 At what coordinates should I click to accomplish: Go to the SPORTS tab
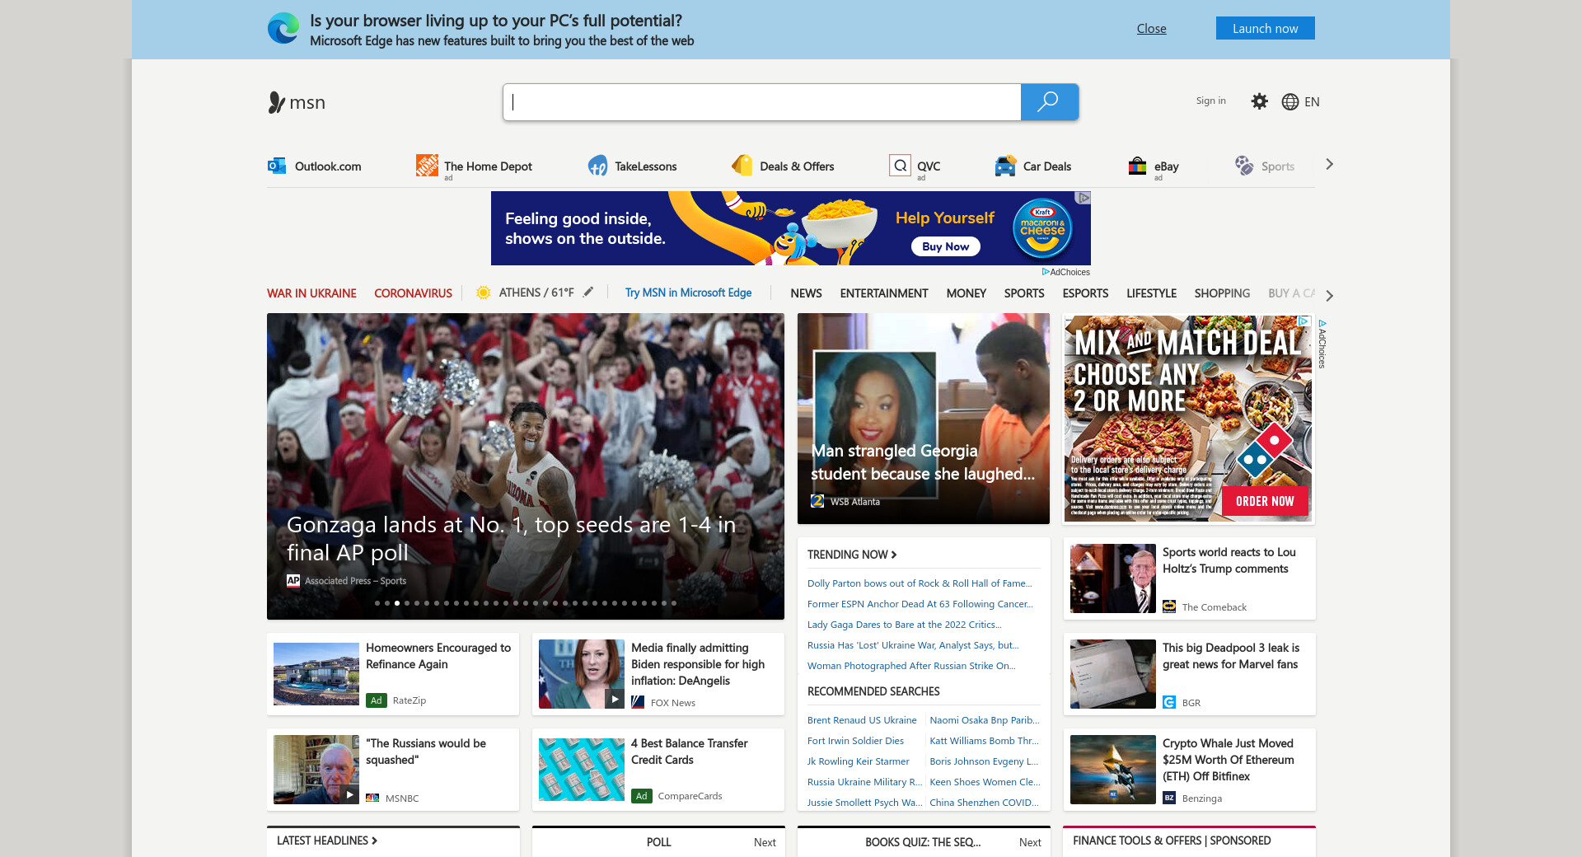pos(1024,293)
